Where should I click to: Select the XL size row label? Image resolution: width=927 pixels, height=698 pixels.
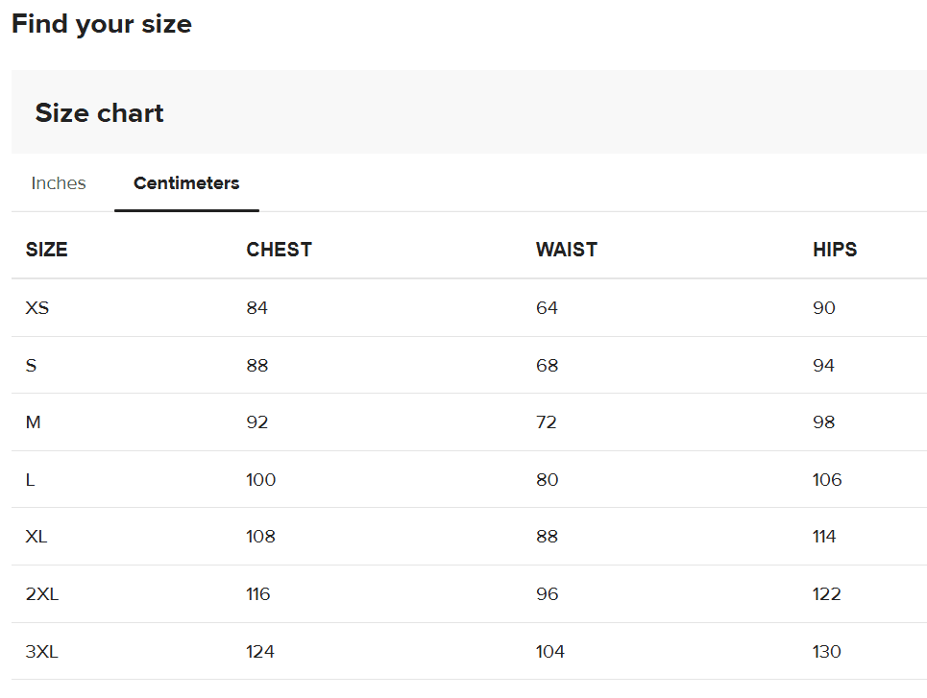(37, 537)
